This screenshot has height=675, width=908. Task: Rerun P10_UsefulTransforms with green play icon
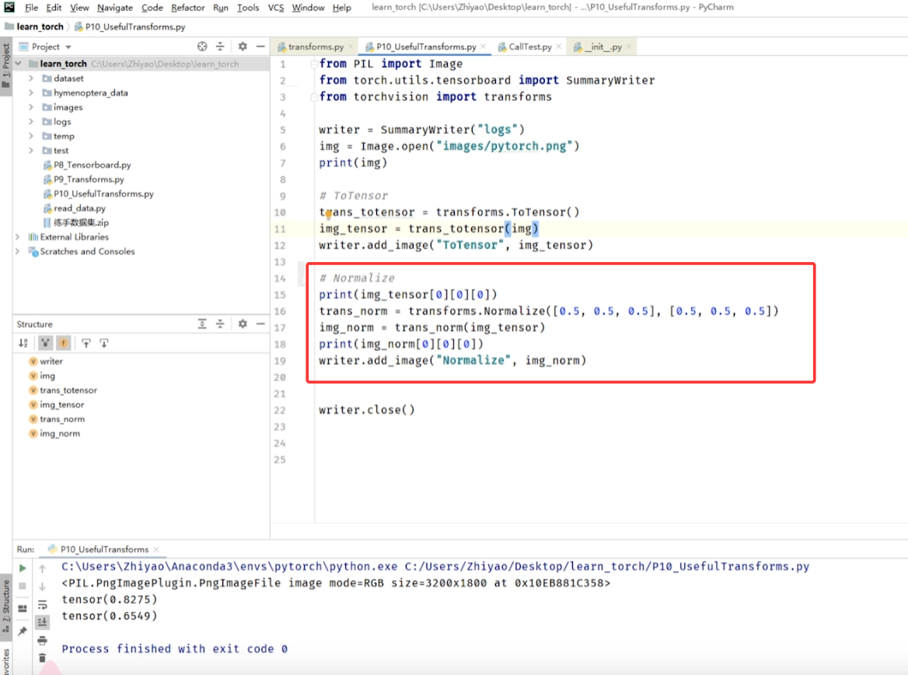(x=23, y=568)
